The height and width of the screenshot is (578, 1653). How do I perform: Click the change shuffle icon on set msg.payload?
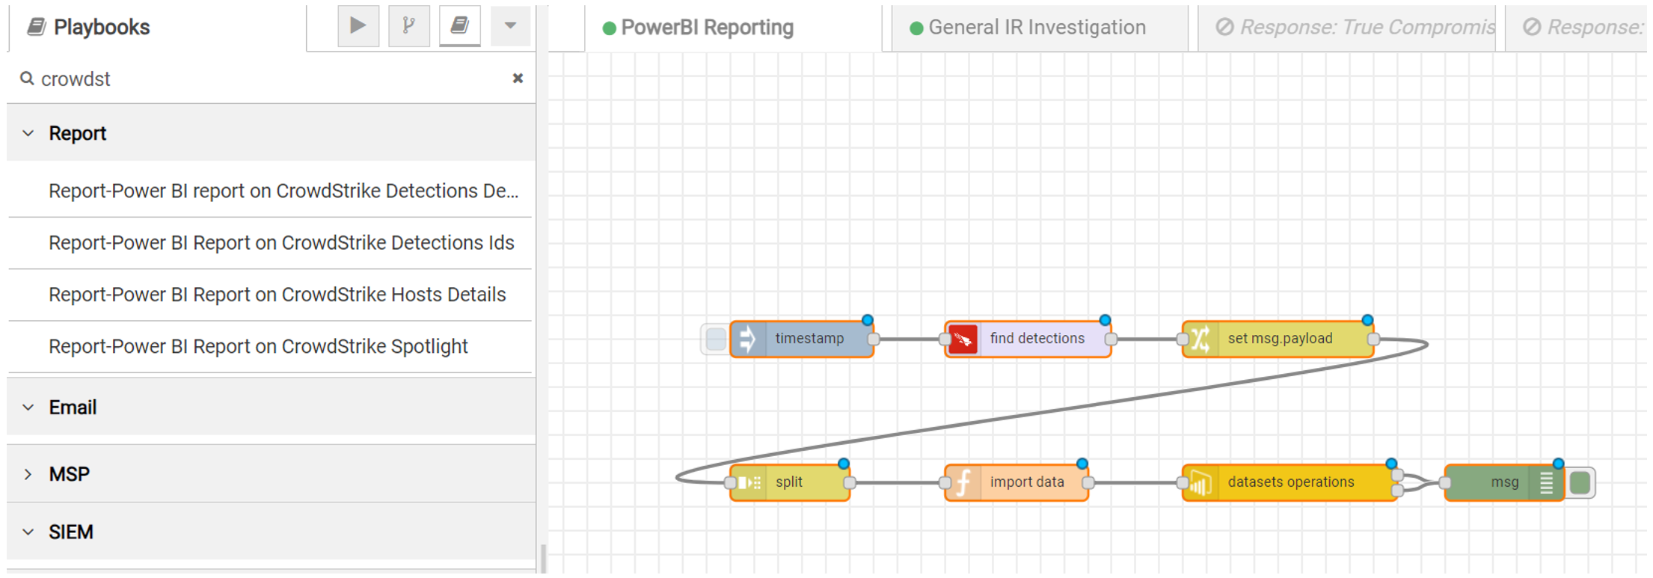[x=1200, y=339]
